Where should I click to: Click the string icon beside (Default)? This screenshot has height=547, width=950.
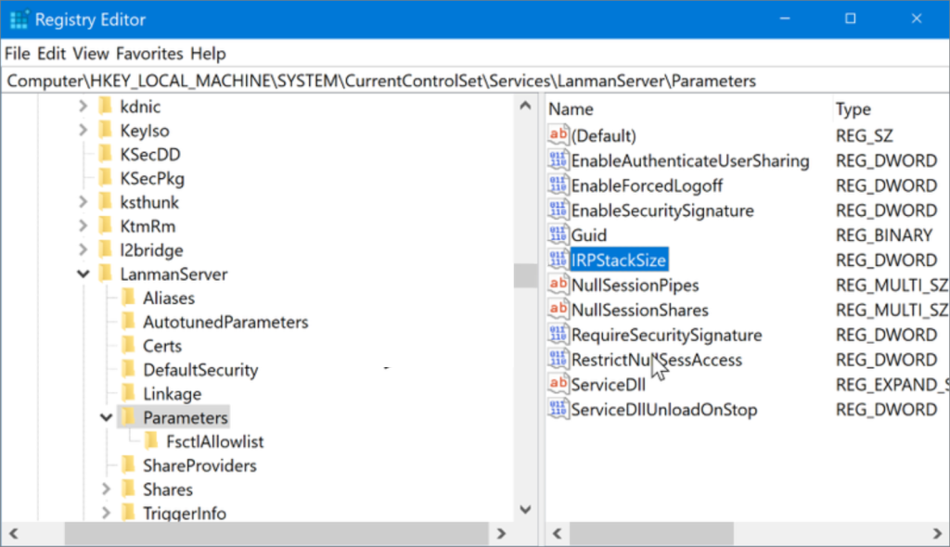tap(558, 135)
